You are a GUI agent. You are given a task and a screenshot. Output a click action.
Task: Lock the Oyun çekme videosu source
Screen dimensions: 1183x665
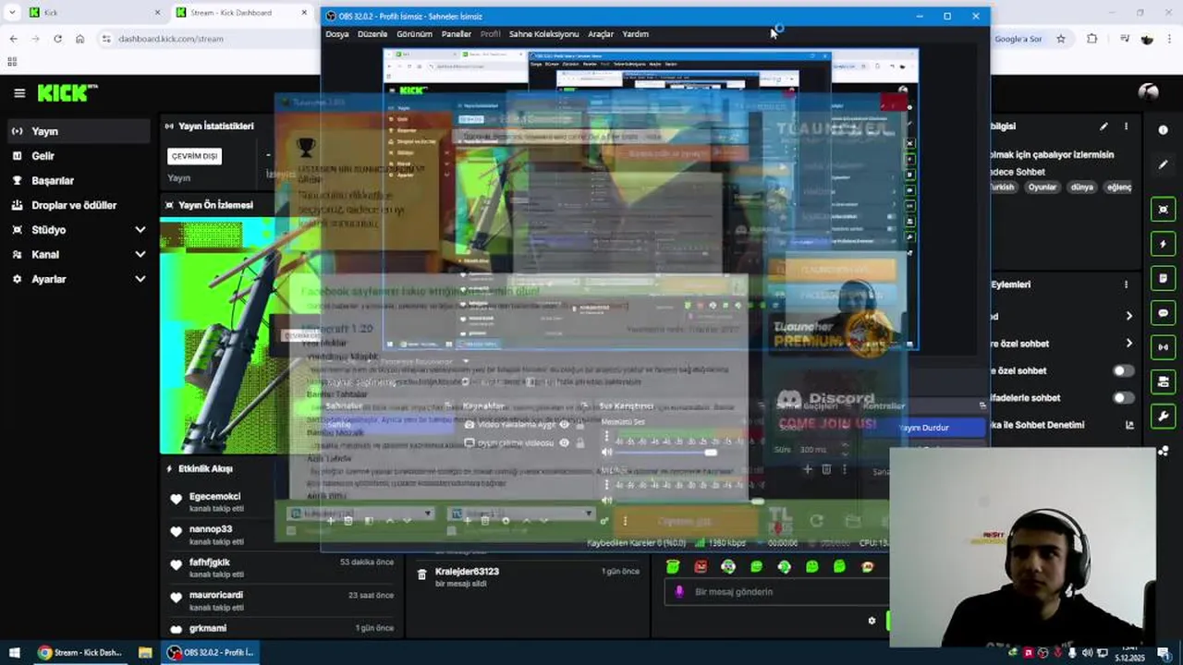point(580,442)
